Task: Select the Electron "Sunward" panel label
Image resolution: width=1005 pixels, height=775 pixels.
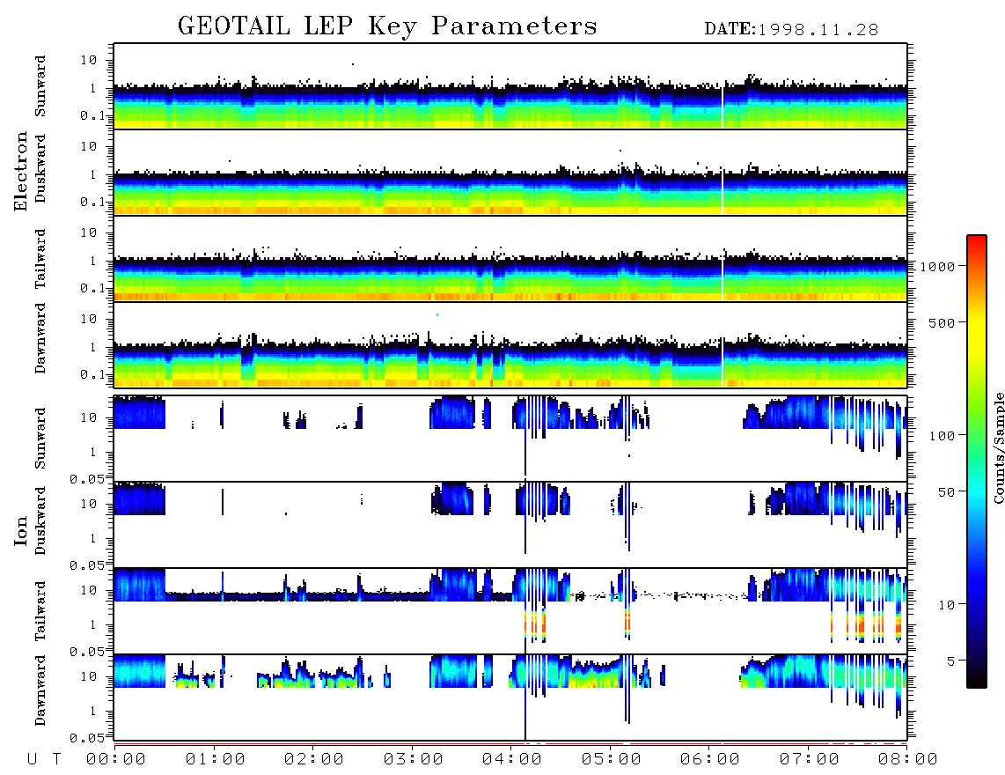Action: point(40,86)
